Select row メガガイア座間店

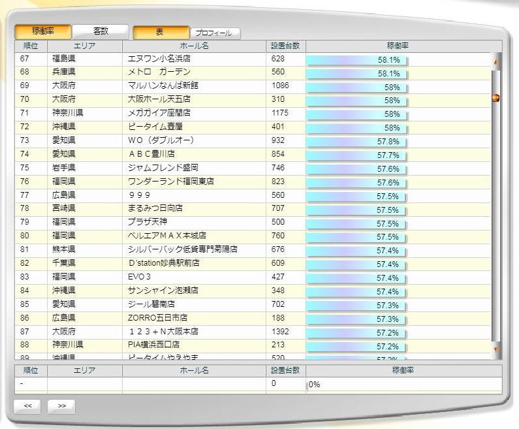coord(253,114)
